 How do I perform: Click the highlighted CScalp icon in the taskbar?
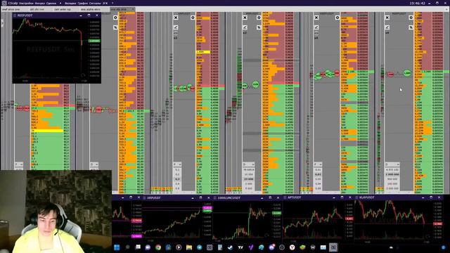click(333, 247)
